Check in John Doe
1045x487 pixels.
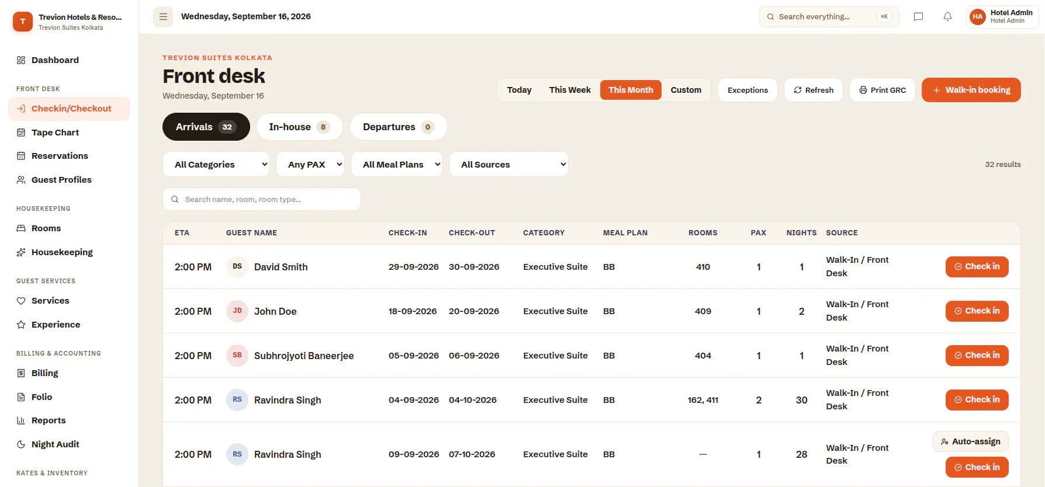click(x=977, y=311)
